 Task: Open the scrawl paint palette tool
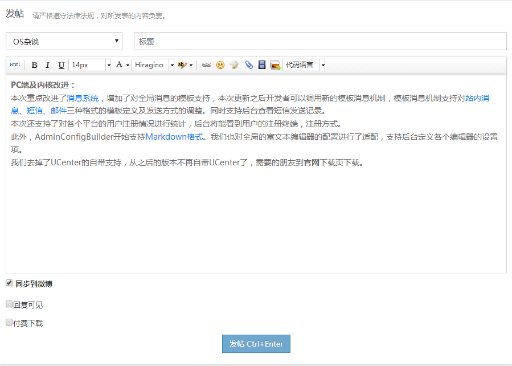click(x=234, y=65)
